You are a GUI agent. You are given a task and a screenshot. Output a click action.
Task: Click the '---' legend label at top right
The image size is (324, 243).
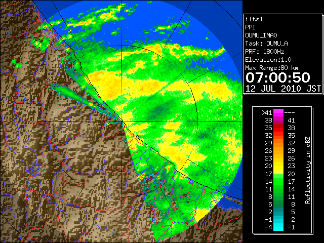coord(290,113)
